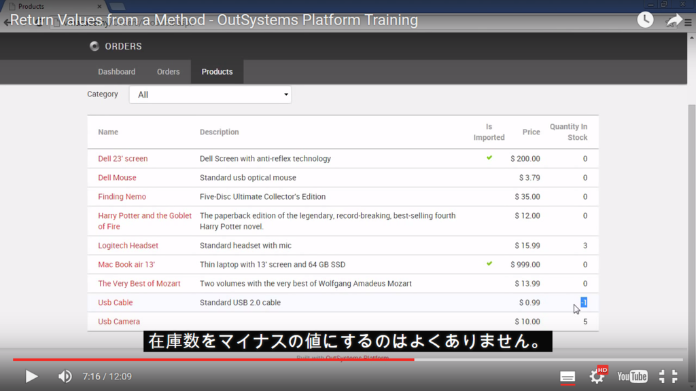Viewport: 696px width, 391px height.
Task: Sort by the Is Imported column header
Action: click(489, 132)
